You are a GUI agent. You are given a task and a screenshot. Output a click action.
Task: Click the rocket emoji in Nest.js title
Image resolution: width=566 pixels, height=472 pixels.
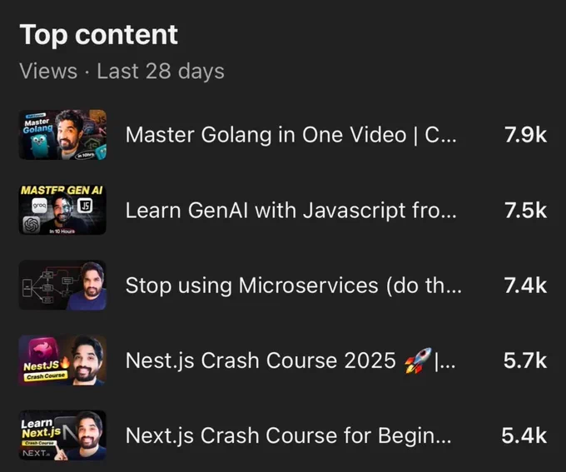tap(418, 360)
